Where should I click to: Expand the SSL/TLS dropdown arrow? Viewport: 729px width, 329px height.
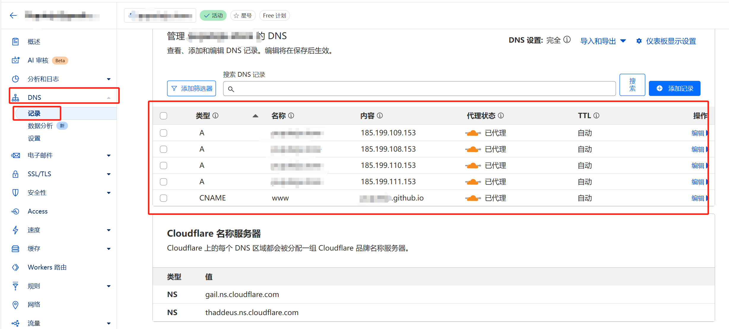tap(109, 174)
